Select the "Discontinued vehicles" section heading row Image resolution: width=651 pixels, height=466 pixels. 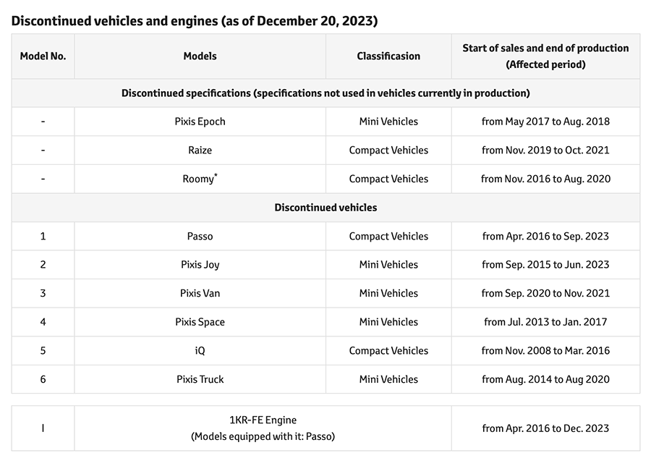click(325, 208)
